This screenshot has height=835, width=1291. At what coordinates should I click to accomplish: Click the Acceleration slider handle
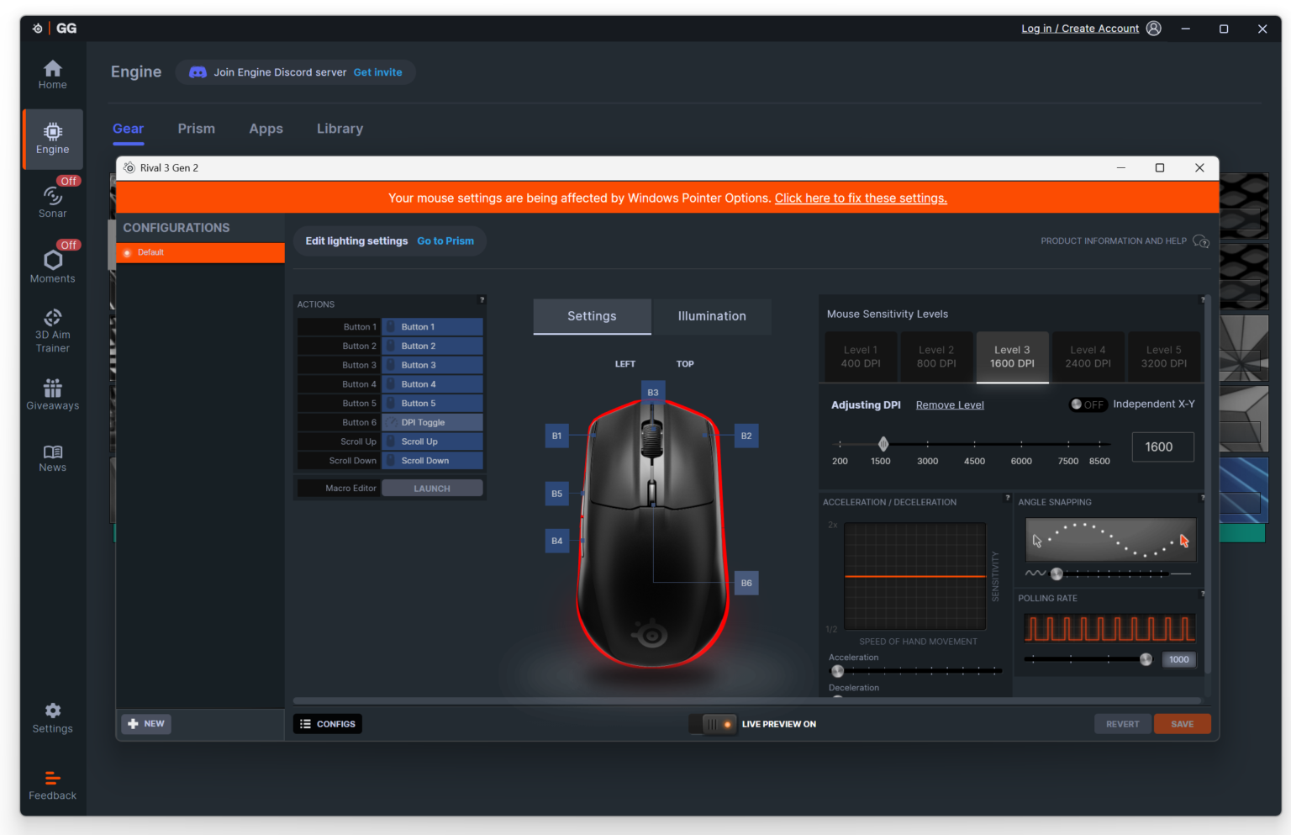coord(837,671)
